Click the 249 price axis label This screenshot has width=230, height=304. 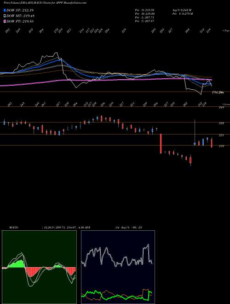click(221, 107)
